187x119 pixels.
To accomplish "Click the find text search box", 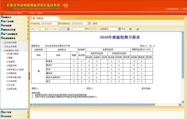I will coord(79,29).
